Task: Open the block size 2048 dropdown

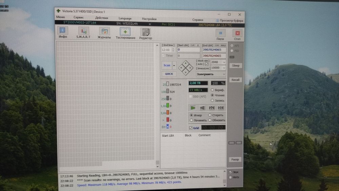Action: pos(224,62)
